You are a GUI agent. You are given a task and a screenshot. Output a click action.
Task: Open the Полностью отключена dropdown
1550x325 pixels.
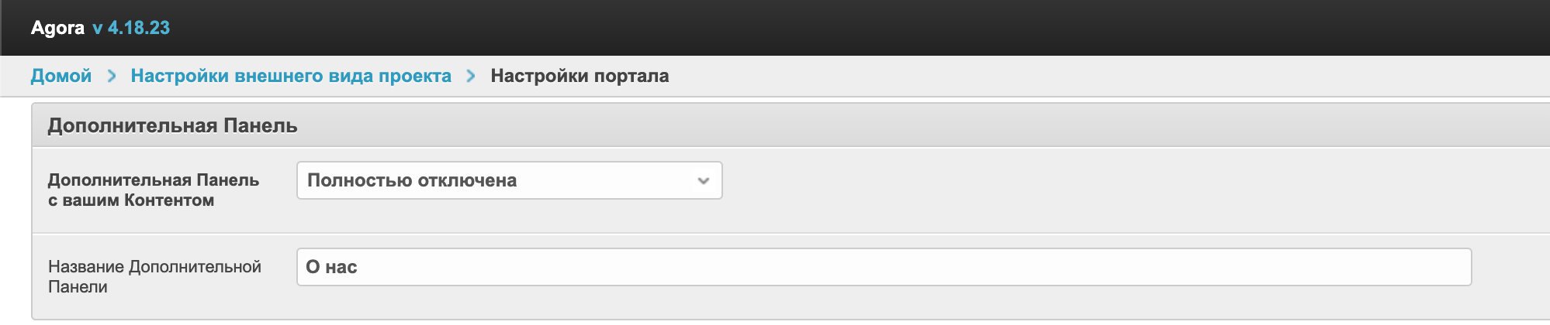[x=509, y=180]
